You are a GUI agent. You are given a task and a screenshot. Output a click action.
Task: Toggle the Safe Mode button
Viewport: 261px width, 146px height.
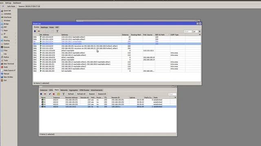pyautogui.click(x=11, y=6)
